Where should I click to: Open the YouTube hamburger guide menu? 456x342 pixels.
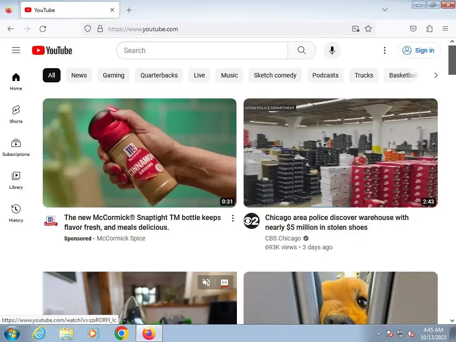(x=16, y=50)
